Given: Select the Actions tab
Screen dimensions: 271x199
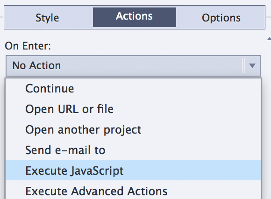Looking at the screenshot, I should tap(135, 17).
